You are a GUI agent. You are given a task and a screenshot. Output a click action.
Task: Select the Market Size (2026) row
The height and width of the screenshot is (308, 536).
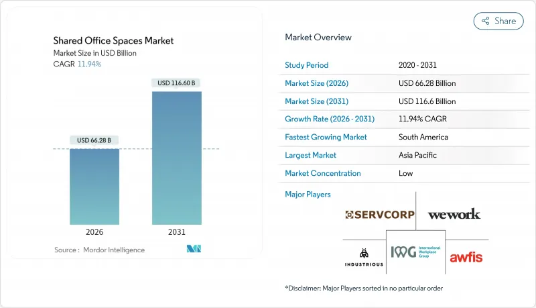[407, 83]
